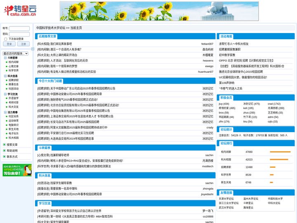Open post 找兼职辅导老师

pos(60,155)
